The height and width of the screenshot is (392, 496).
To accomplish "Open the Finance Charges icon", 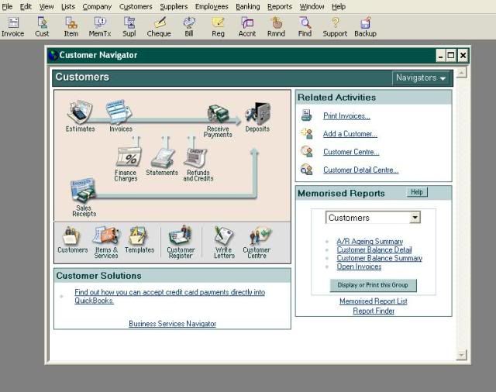I will point(129,157).
